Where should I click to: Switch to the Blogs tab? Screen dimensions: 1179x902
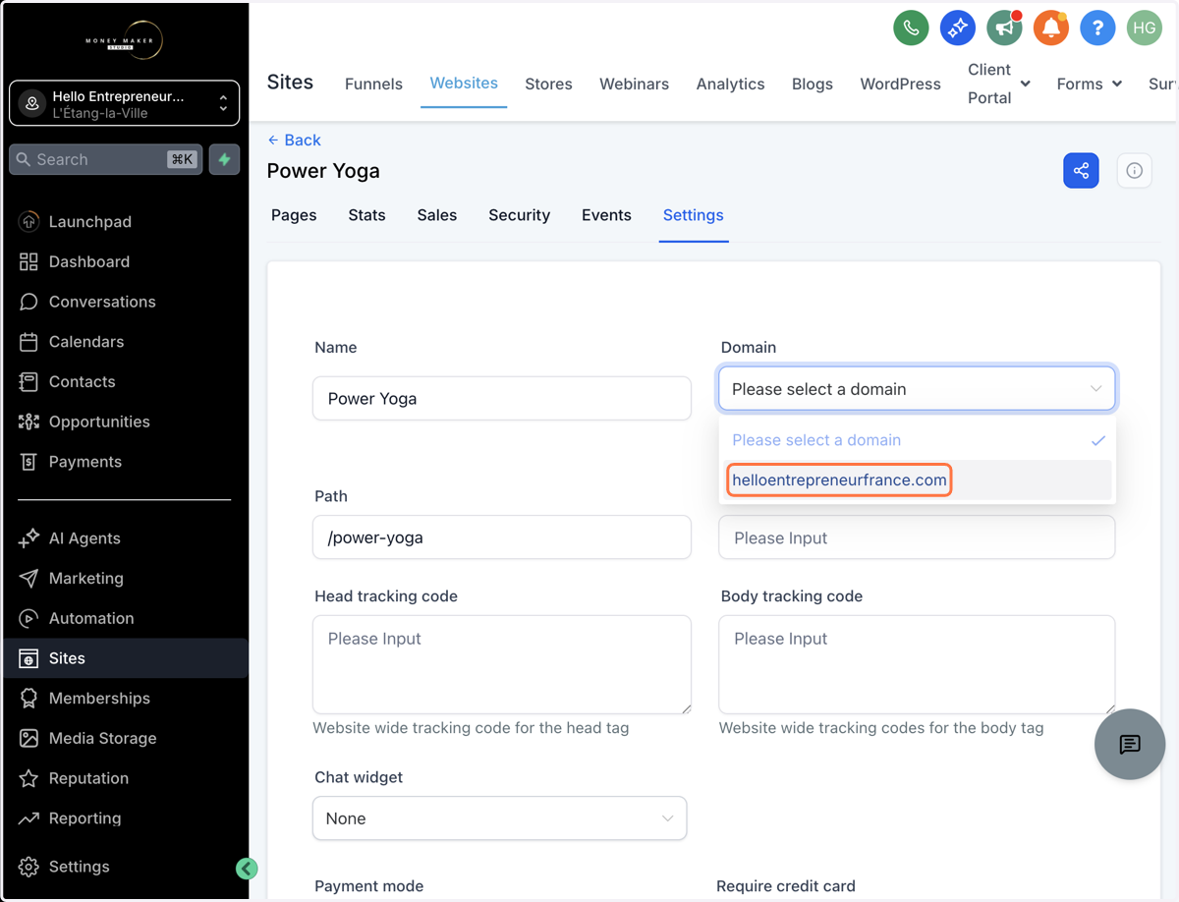(x=813, y=85)
